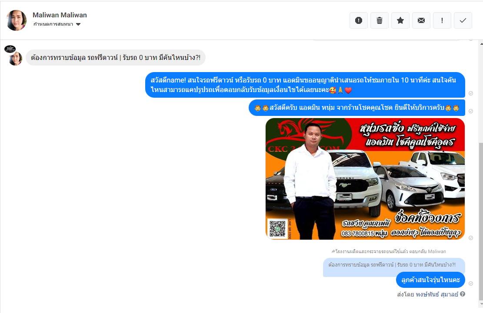The height and width of the screenshot is (313, 483).
Task: Click delivery status icon beside สวัสดีname! message
Action: click(471, 93)
